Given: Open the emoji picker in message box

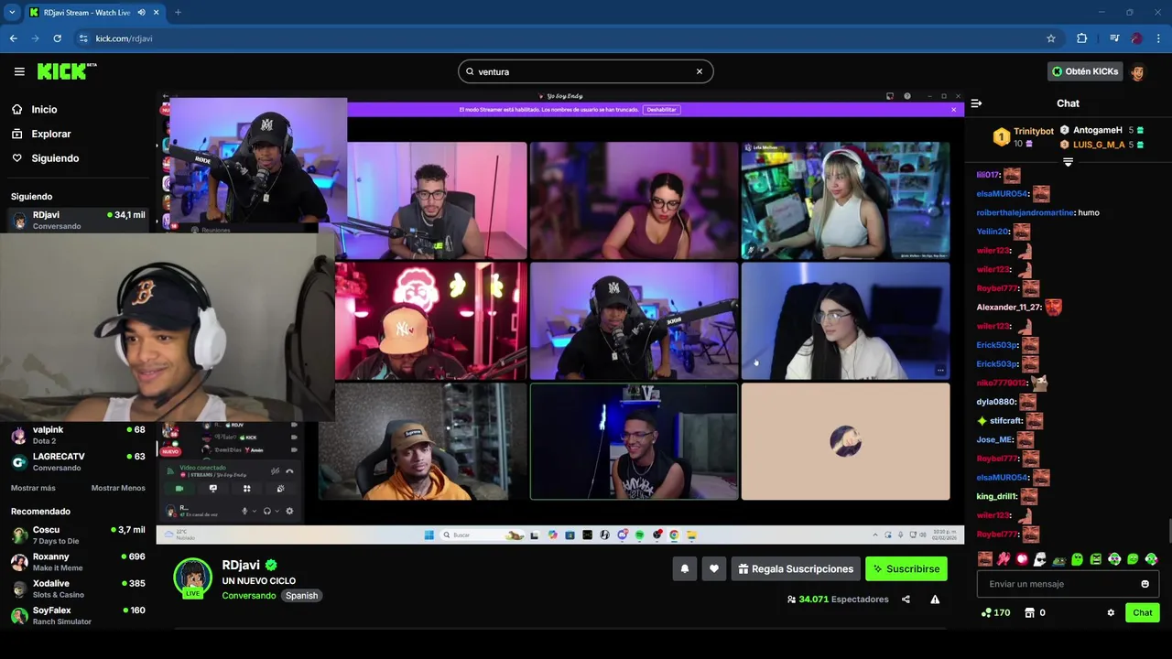Looking at the screenshot, I should 1145,584.
